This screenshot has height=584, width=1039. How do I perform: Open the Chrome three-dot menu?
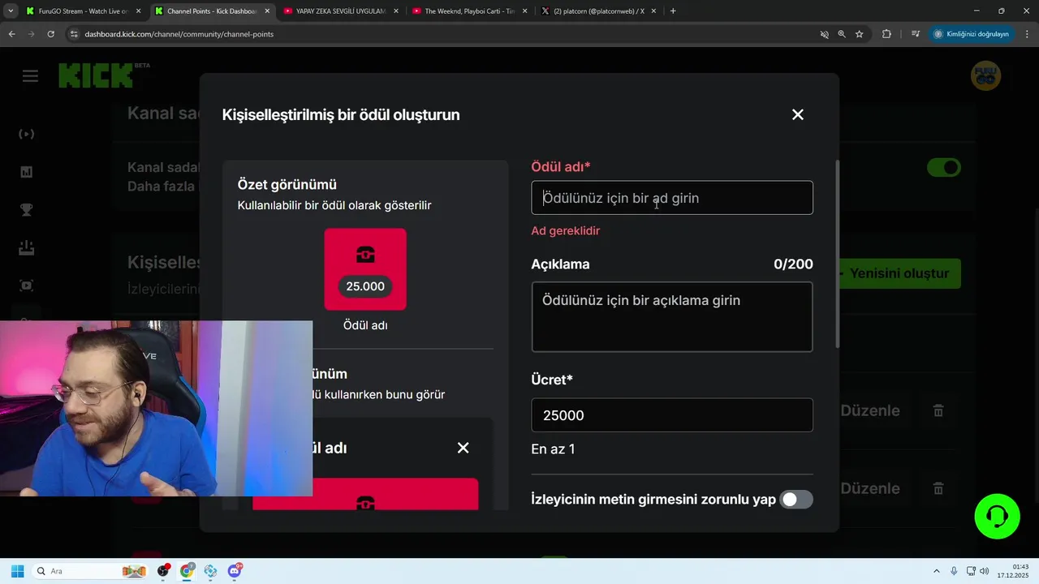tap(1027, 34)
